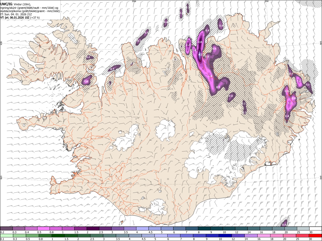The height and width of the screenshot is (241, 322).
Task: Click the '0.2' label in the snow legend
Action: [2, 232]
